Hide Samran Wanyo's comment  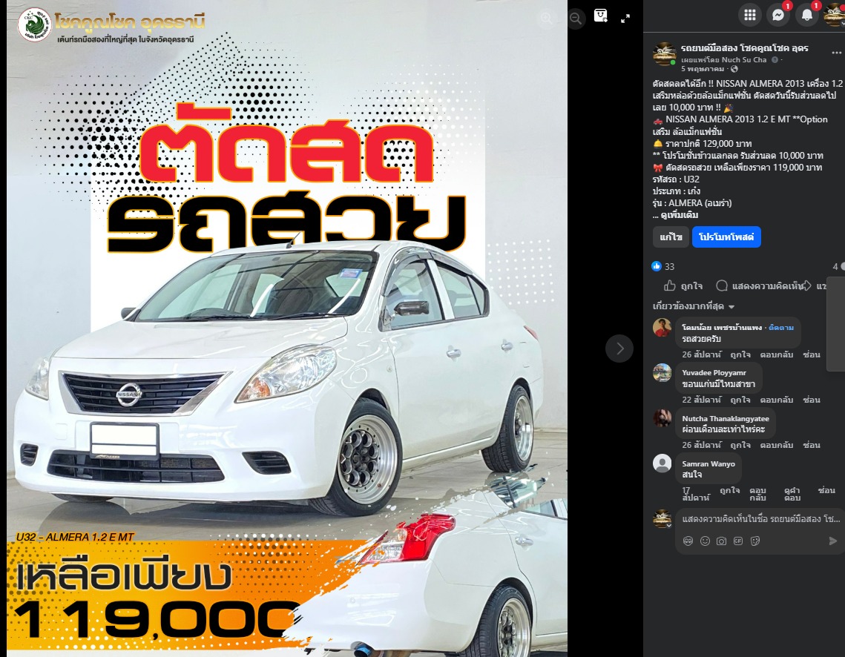(x=826, y=490)
